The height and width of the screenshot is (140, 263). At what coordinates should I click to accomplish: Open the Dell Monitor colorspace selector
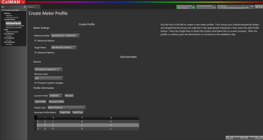(233, 7)
